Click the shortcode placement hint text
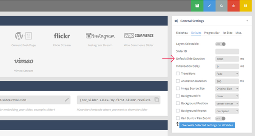 pyautogui.click(x=112, y=110)
